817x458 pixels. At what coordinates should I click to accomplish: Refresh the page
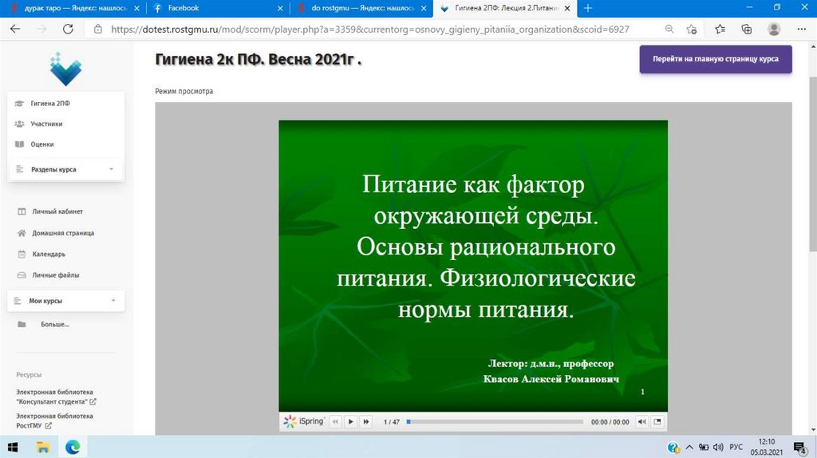click(x=68, y=29)
